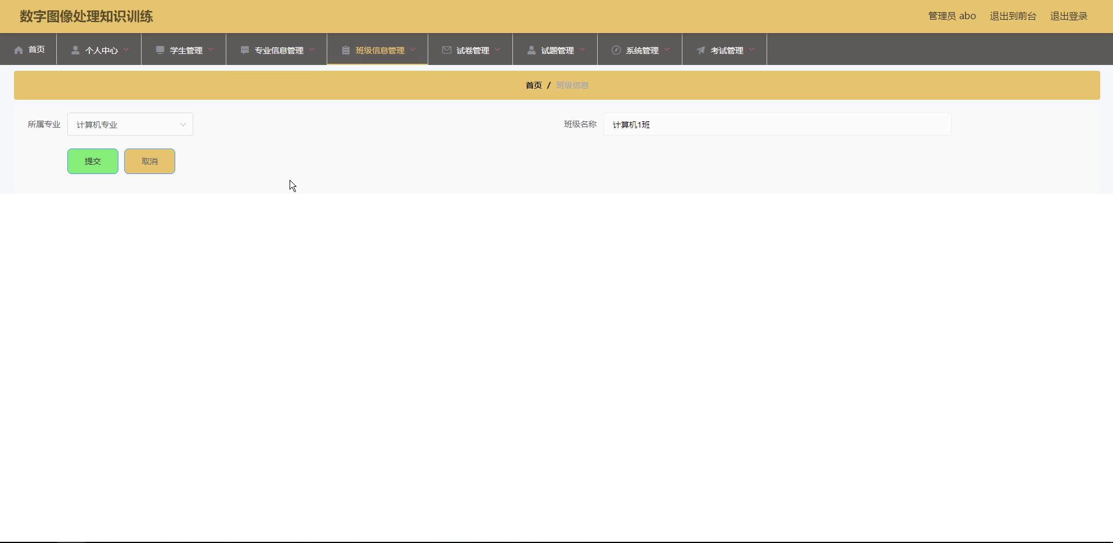
Task: Click the user icon beside 试题管理
Action: pos(532,50)
